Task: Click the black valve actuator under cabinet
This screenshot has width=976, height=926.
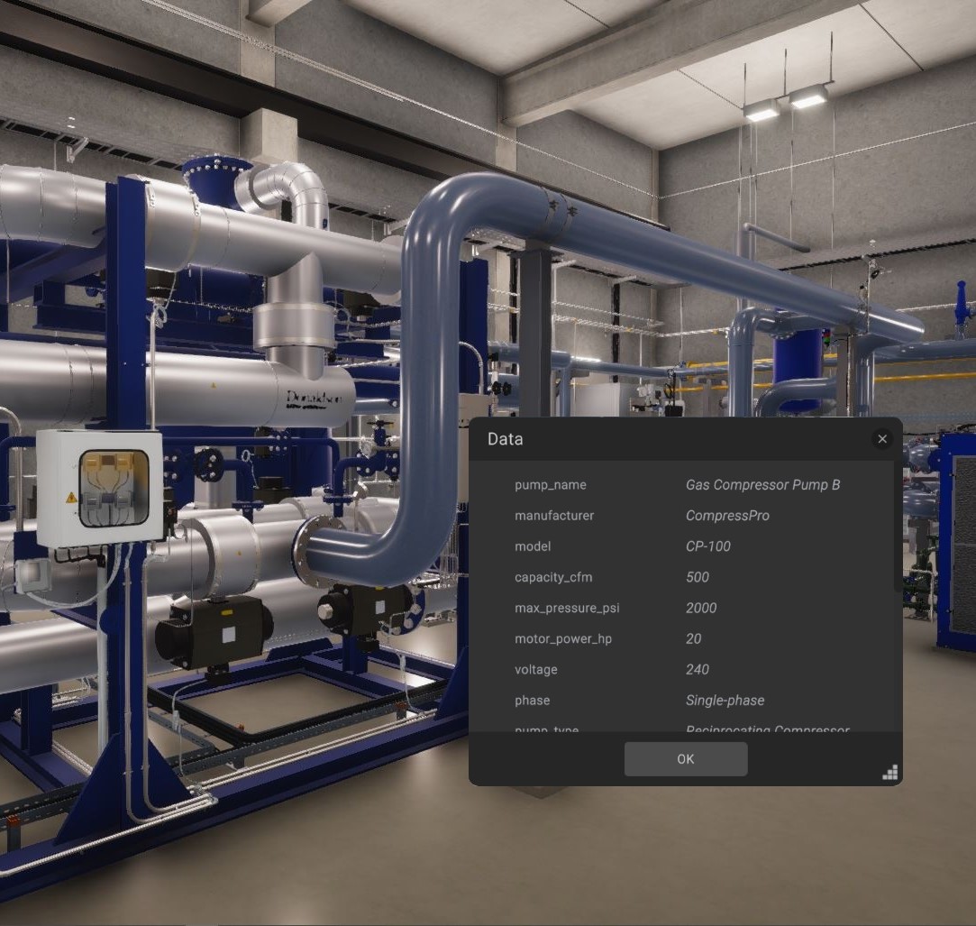Action: [214, 630]
